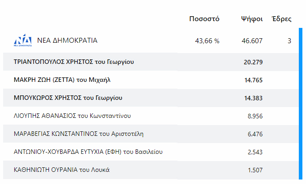Click the Ψήφοι column header
306x184 pixels.
[252, 19]
